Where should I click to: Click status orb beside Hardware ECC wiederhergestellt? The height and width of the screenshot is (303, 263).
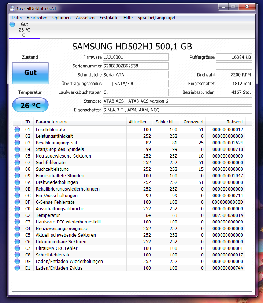17,222
